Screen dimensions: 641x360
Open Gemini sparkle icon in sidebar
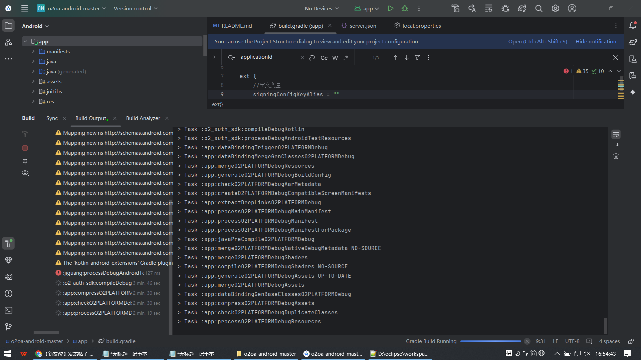coord(633,92)
